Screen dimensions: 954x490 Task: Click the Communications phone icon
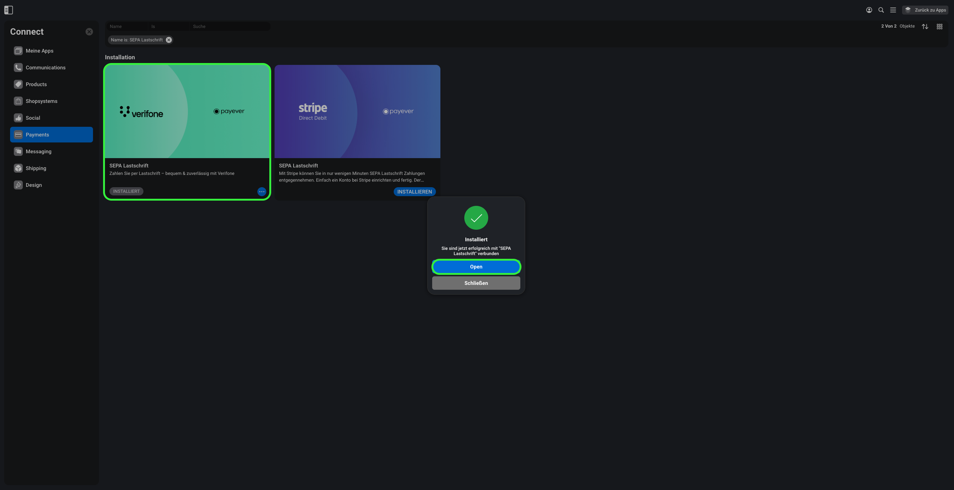point(18,67)
